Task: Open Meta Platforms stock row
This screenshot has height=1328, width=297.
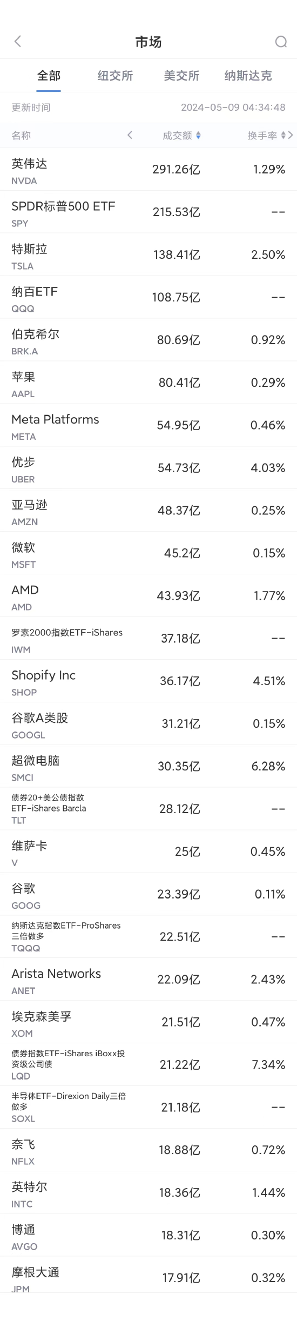Action: (x=148, y=426)
